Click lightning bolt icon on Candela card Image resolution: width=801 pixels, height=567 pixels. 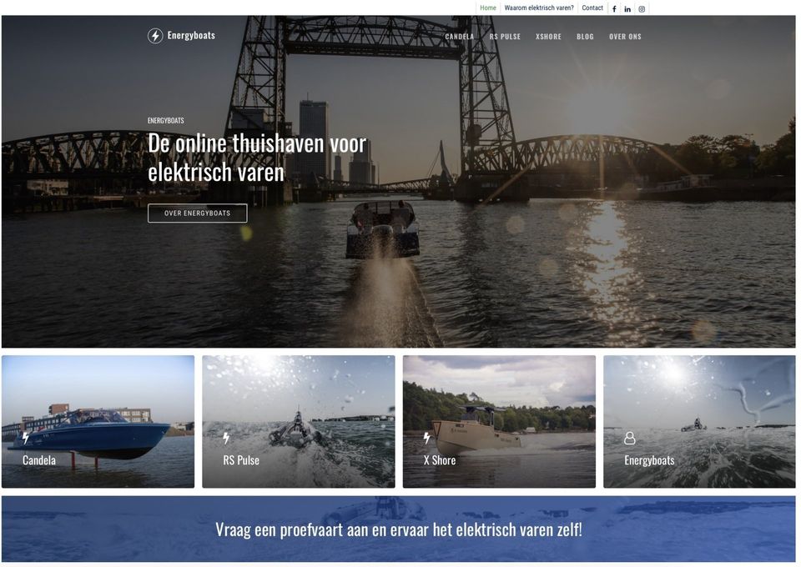point(26,438)
